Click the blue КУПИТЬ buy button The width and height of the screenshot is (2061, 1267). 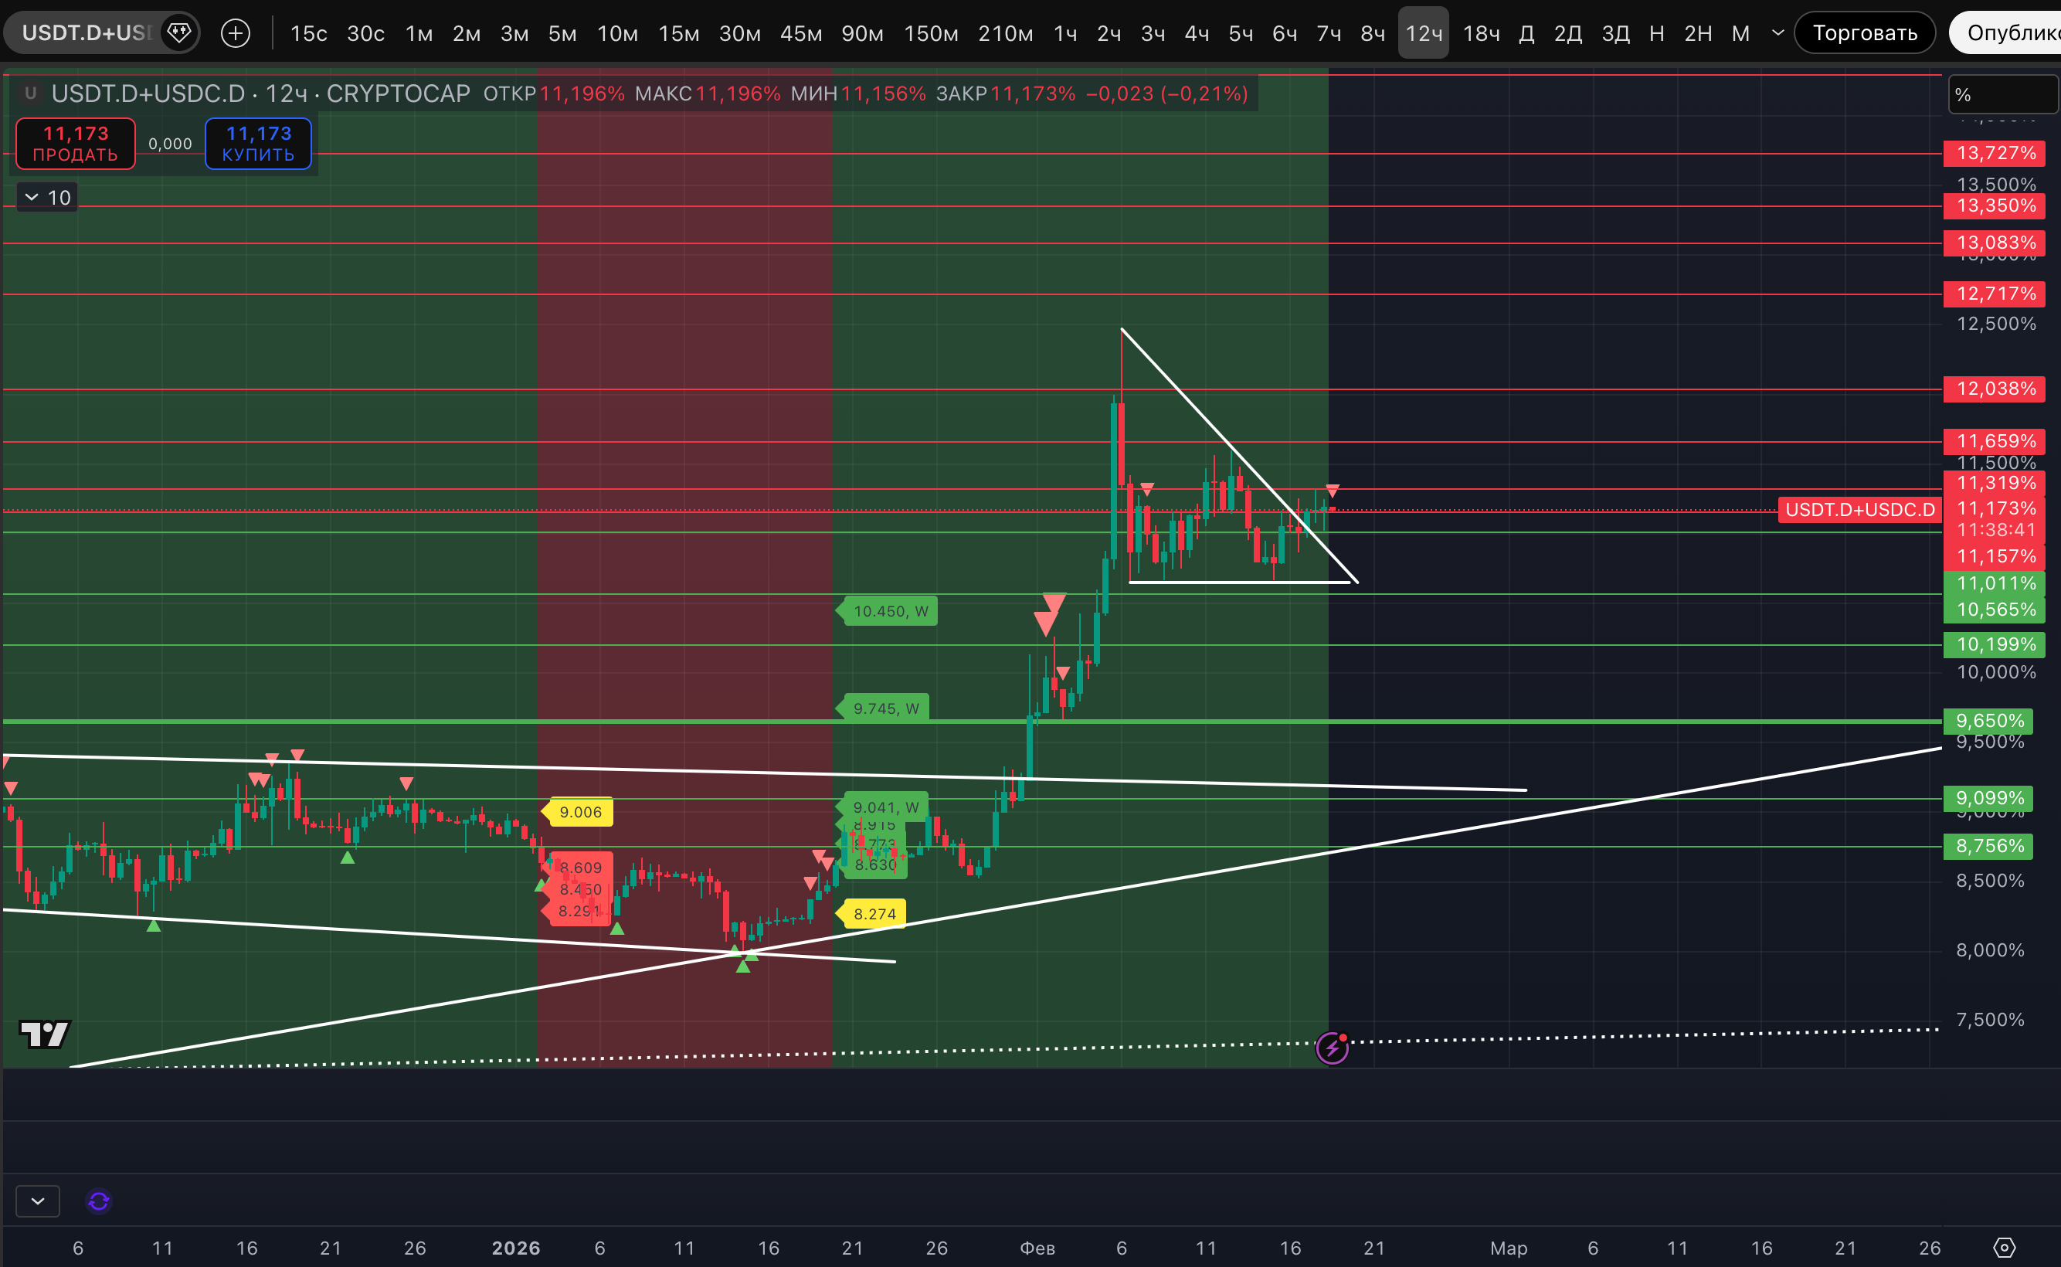[258, 143]
